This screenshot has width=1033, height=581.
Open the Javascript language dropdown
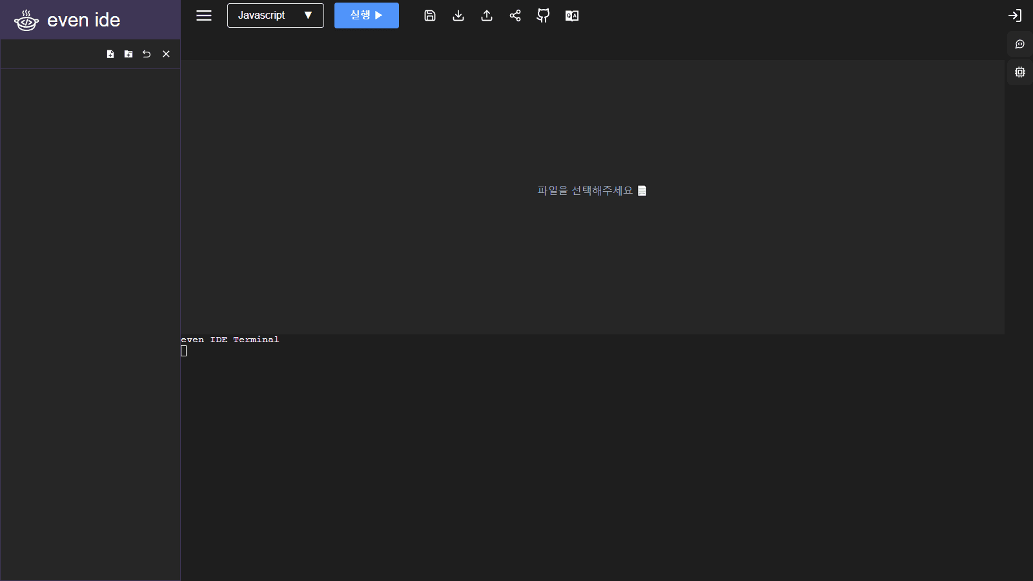276,15
